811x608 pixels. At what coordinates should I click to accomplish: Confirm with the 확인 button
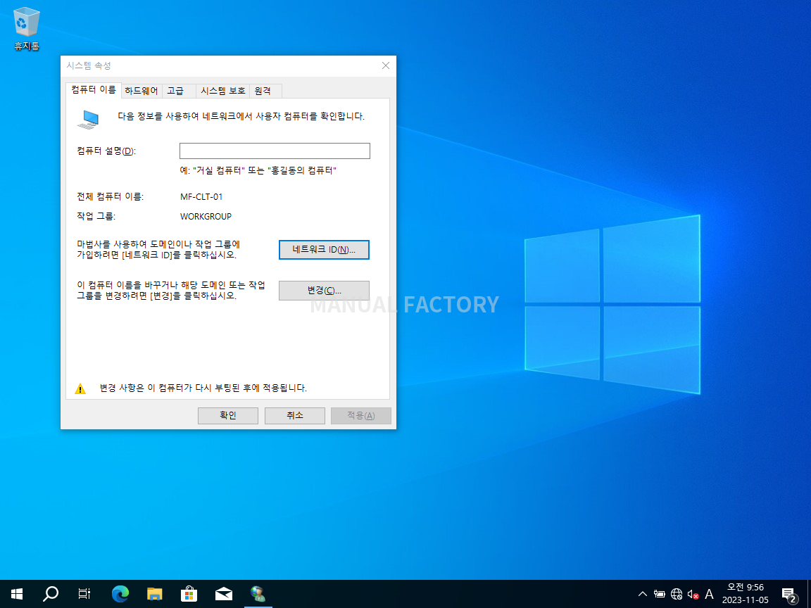[x=228, y=416]
